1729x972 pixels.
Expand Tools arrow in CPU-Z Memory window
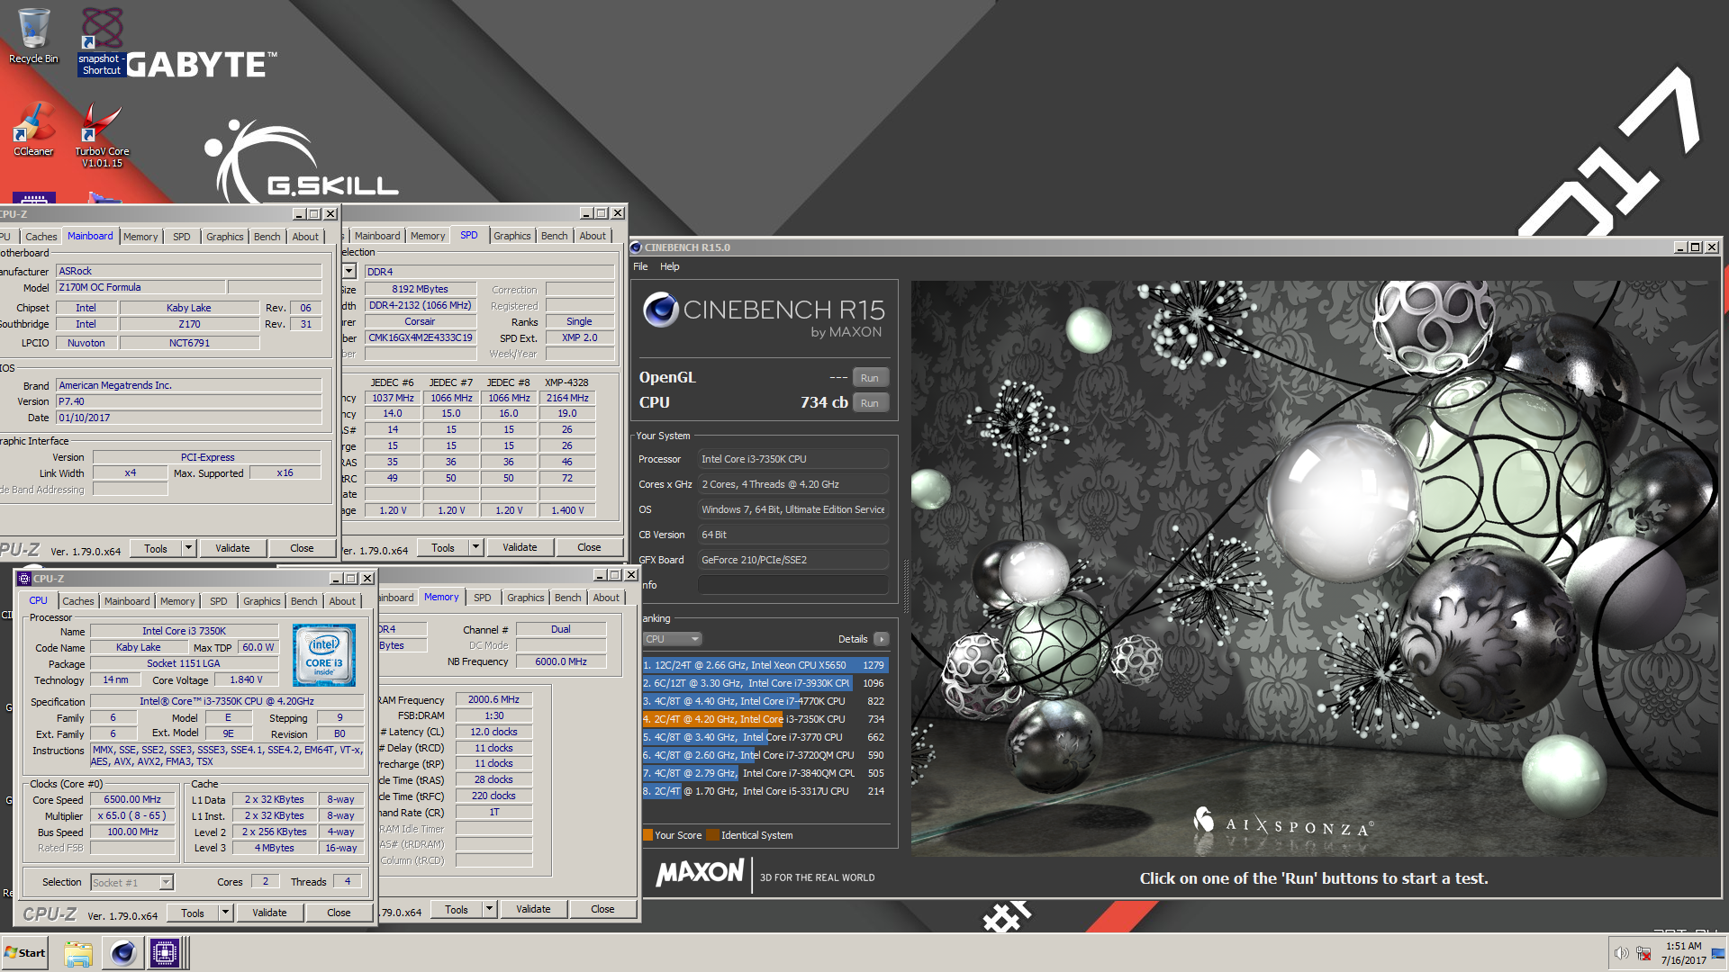[489, 909]
